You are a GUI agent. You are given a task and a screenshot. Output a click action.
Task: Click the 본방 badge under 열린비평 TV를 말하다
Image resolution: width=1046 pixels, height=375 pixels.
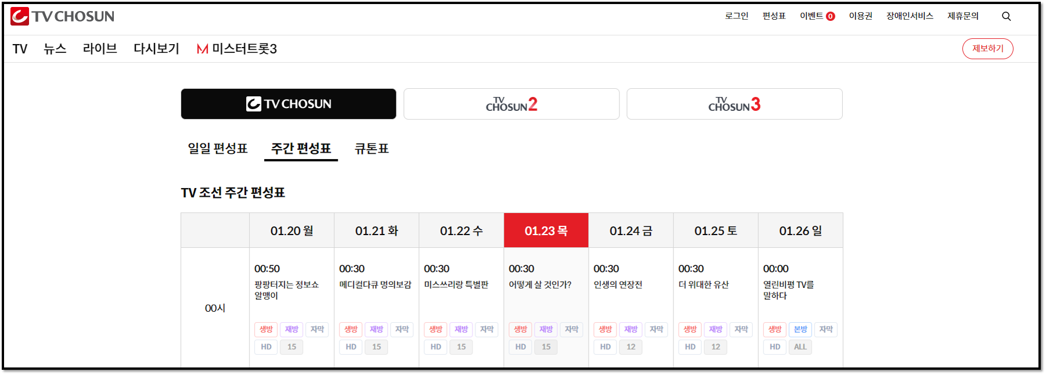(x=800, y=329)
